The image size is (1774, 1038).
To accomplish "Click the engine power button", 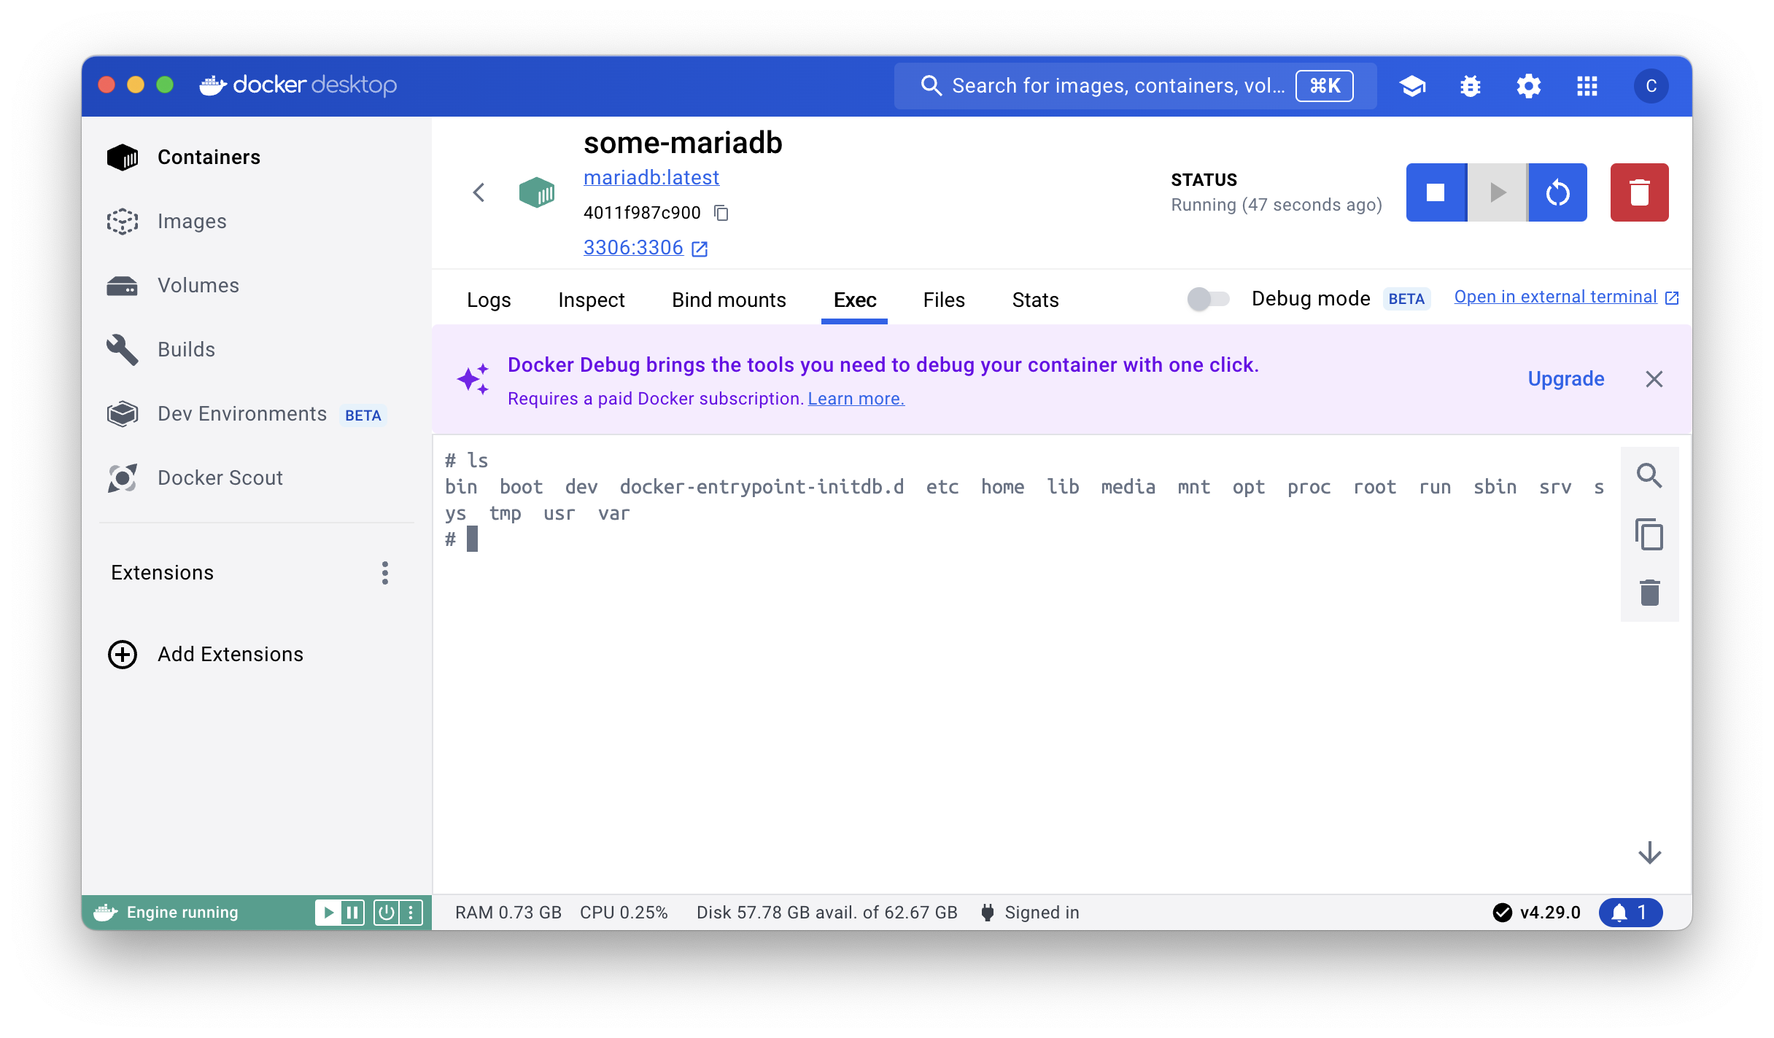I will (386, 913).
